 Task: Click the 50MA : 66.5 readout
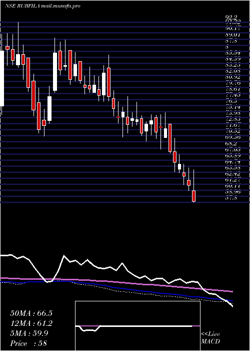(31, 313)
